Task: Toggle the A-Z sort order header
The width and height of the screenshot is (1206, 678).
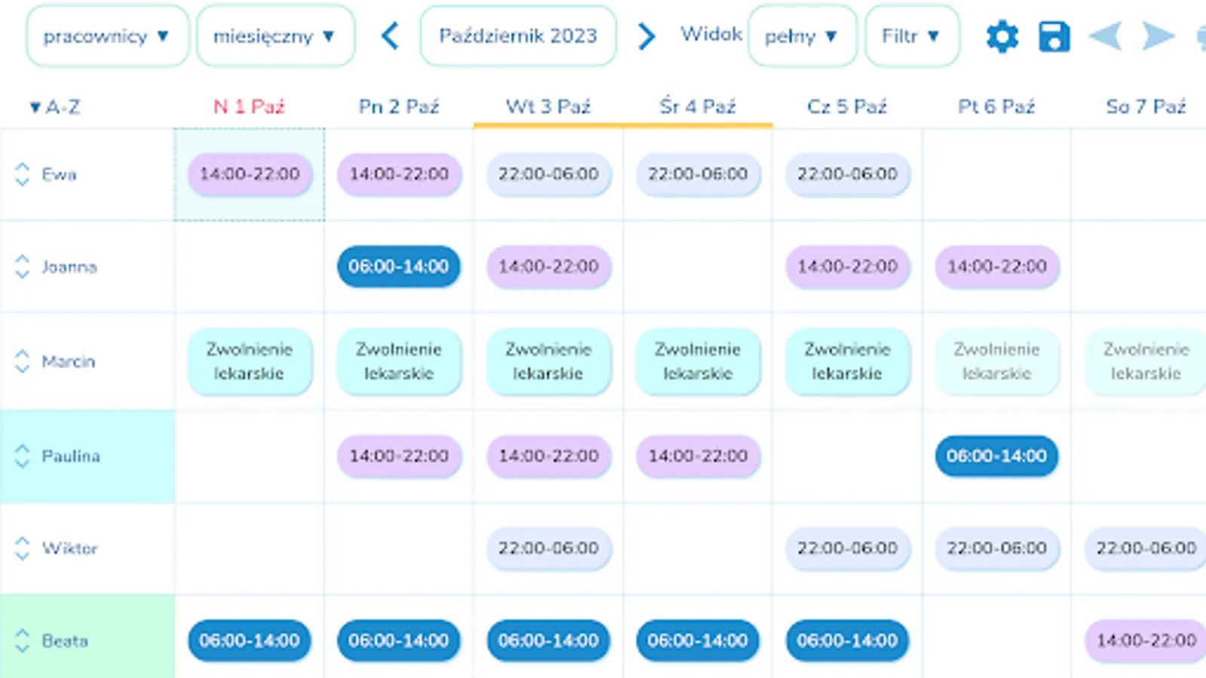Action: click(x=55, y=107)
